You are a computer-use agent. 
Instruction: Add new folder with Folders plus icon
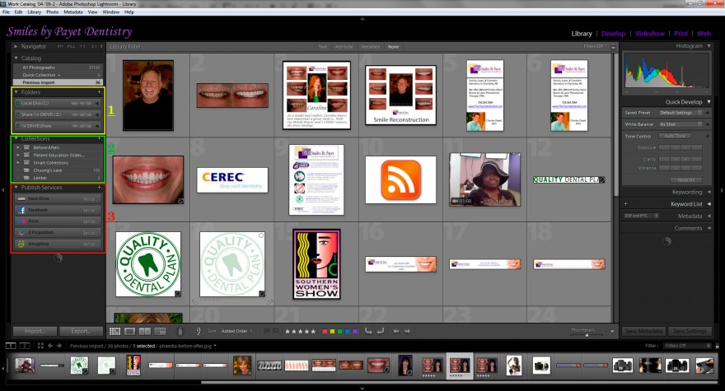[99, 92]
